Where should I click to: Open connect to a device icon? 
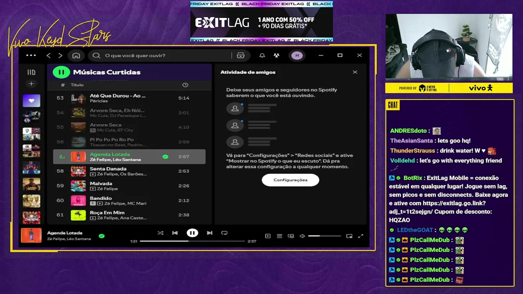click(291, 236)
